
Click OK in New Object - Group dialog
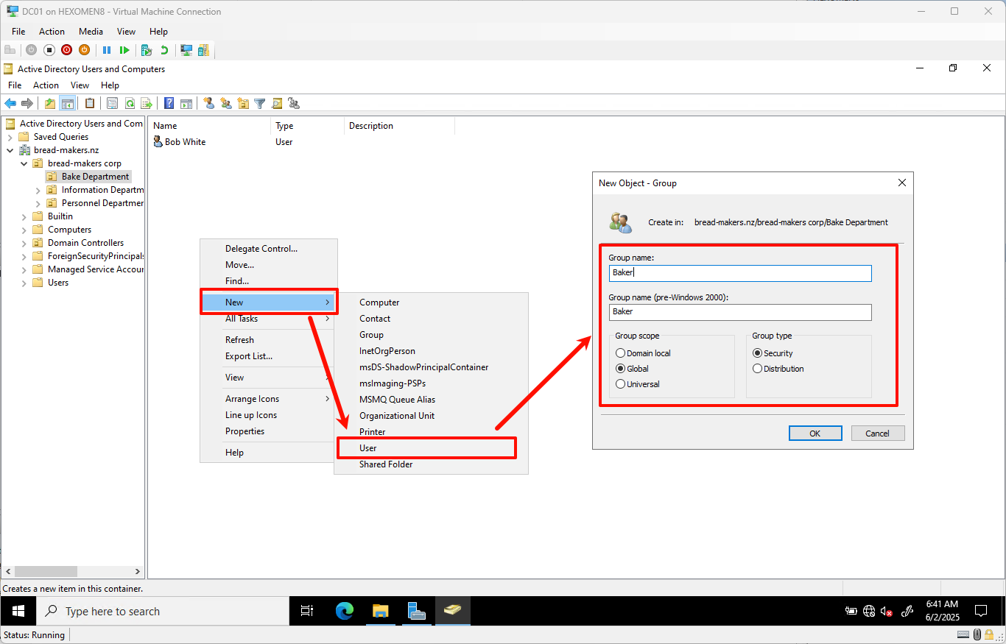tap(815, 434)
